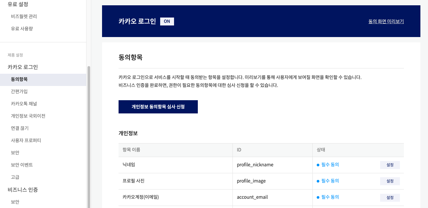Click 필수 동의 status of 프로필 사진
This screenshot has width=428, height=208.
click(328, 181)
